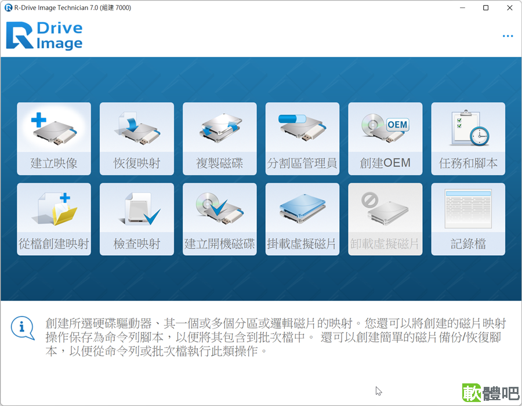The height and width of the screenshot is (406, 522).
Task: Start 創建OEM (Create OEM) tool
Action: point(385,138)
